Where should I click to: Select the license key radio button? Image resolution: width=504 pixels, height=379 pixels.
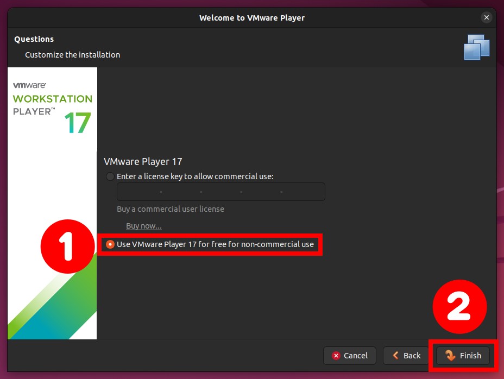(110, 176)
